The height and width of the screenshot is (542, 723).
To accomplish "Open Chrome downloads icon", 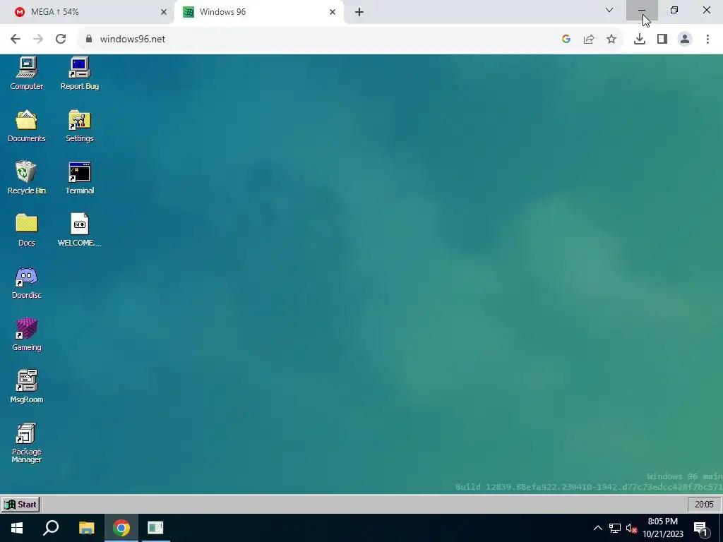I will 640,39.
